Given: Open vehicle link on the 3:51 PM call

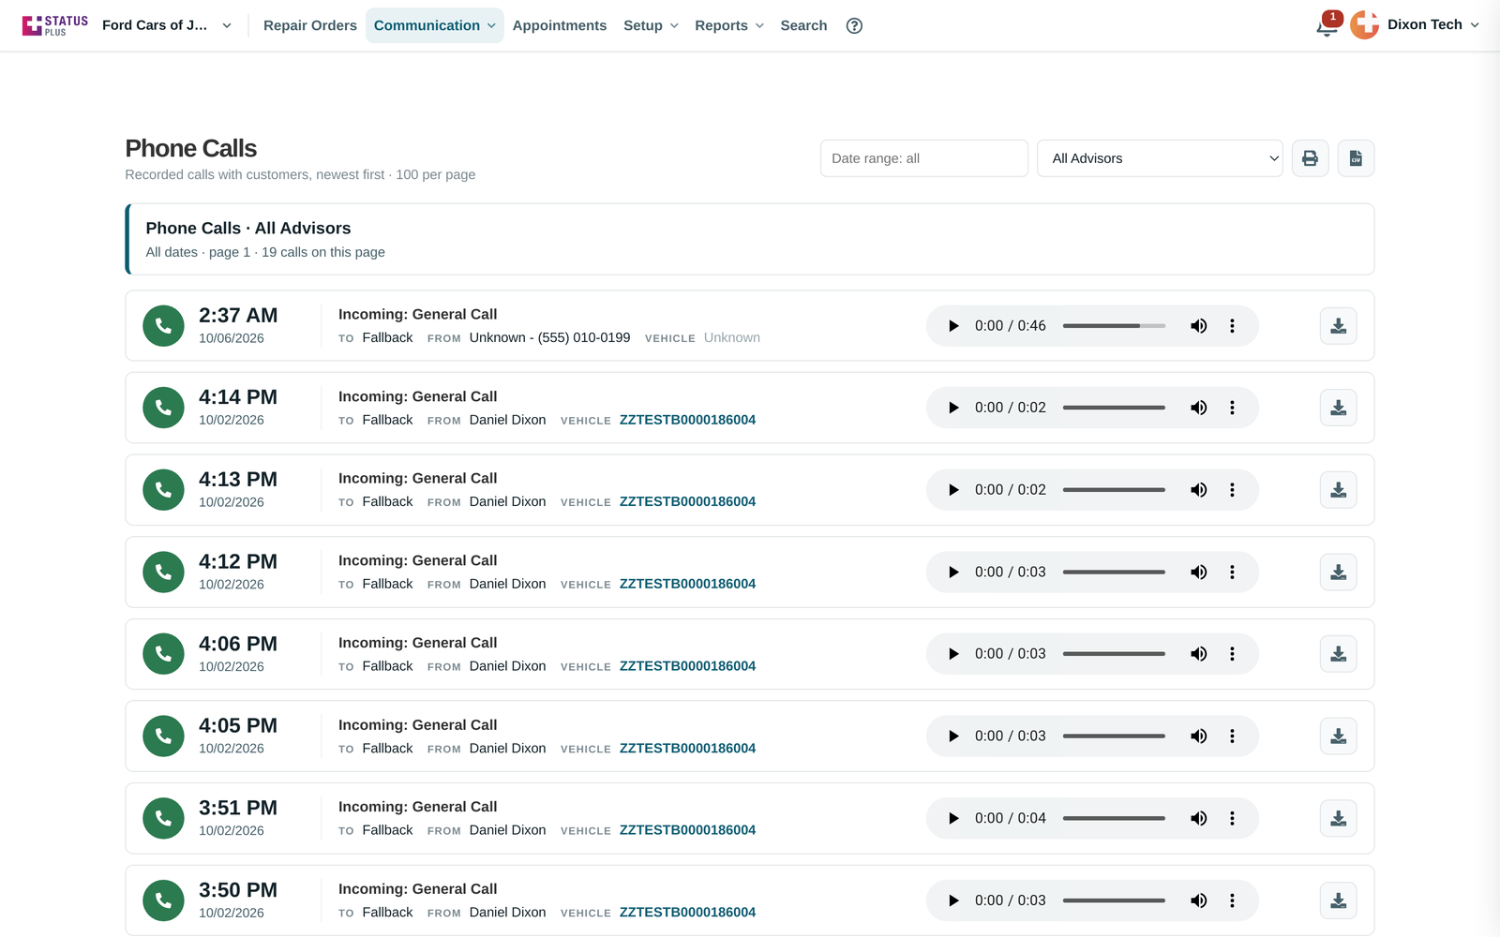Looking at the screenshot, I should click(687, 830).
